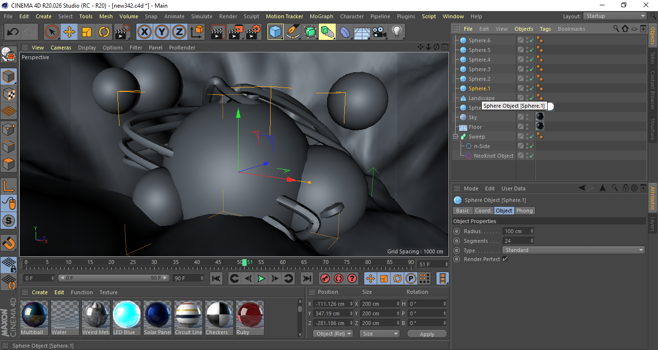This screenshot has width=658, height=350.
Task: Toggle the Z axis lock
Action: click(x=179, y=32)
